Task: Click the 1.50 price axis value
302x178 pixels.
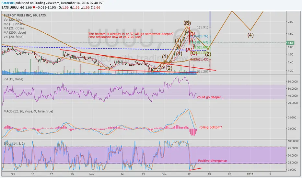Action: (290, 54)
